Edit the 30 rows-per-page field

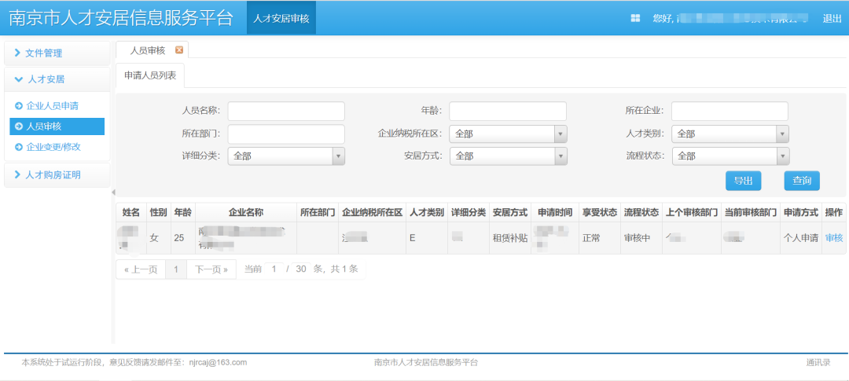pyautogui.click(x=301, y=269)
